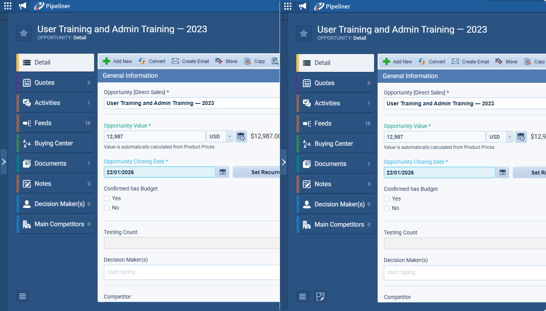The width and height of the screenshot is (546, 311).
Task: Star this opportunity as favorite
Action: [24, 33]
